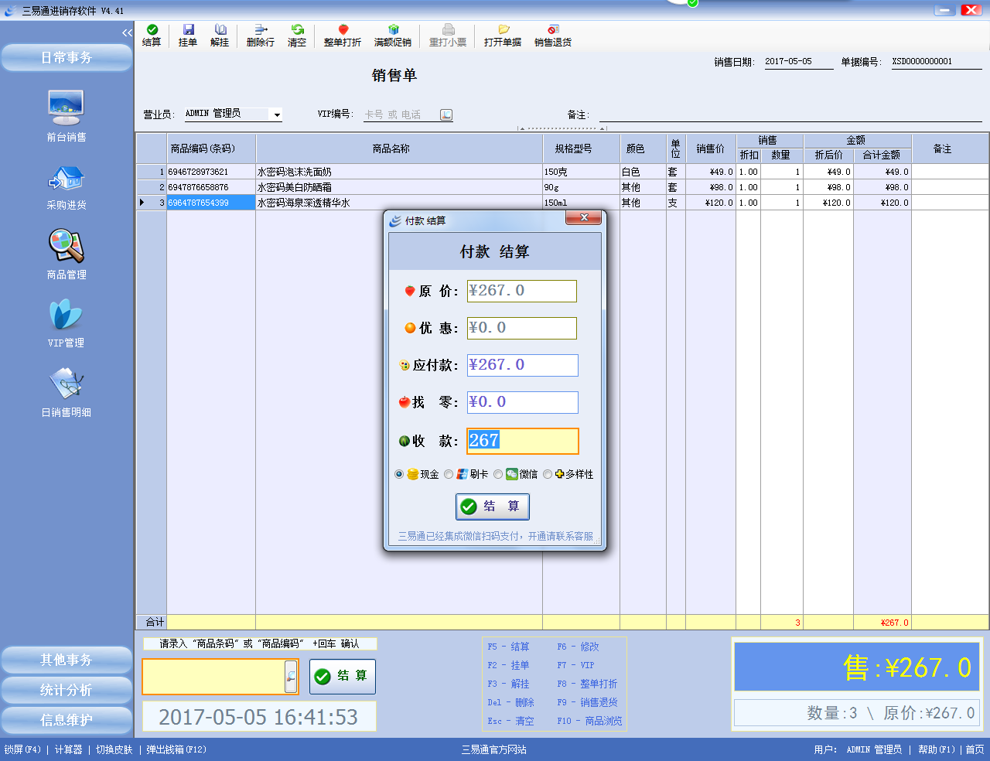
Task: Switch to 信息维护 section
Action: (67, 720)
